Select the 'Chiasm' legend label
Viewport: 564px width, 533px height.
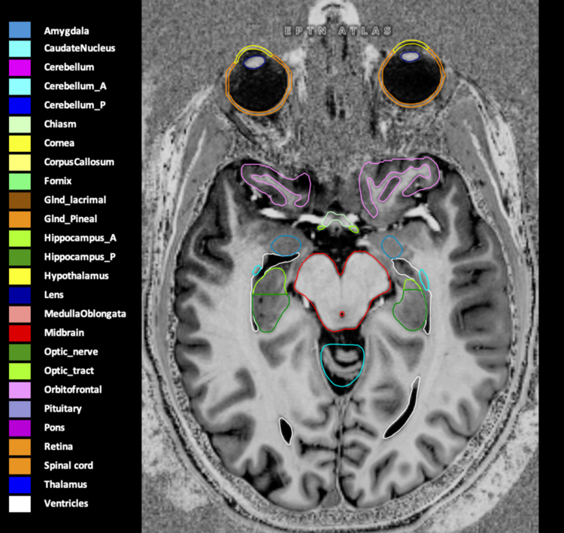coord(60,124)
